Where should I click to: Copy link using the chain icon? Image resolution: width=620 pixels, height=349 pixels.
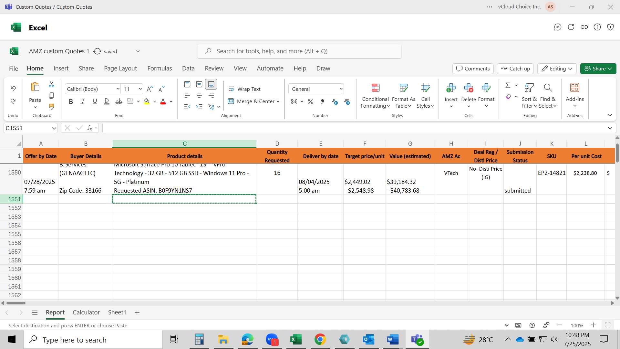pyautogui.click(x=584, y=27)
